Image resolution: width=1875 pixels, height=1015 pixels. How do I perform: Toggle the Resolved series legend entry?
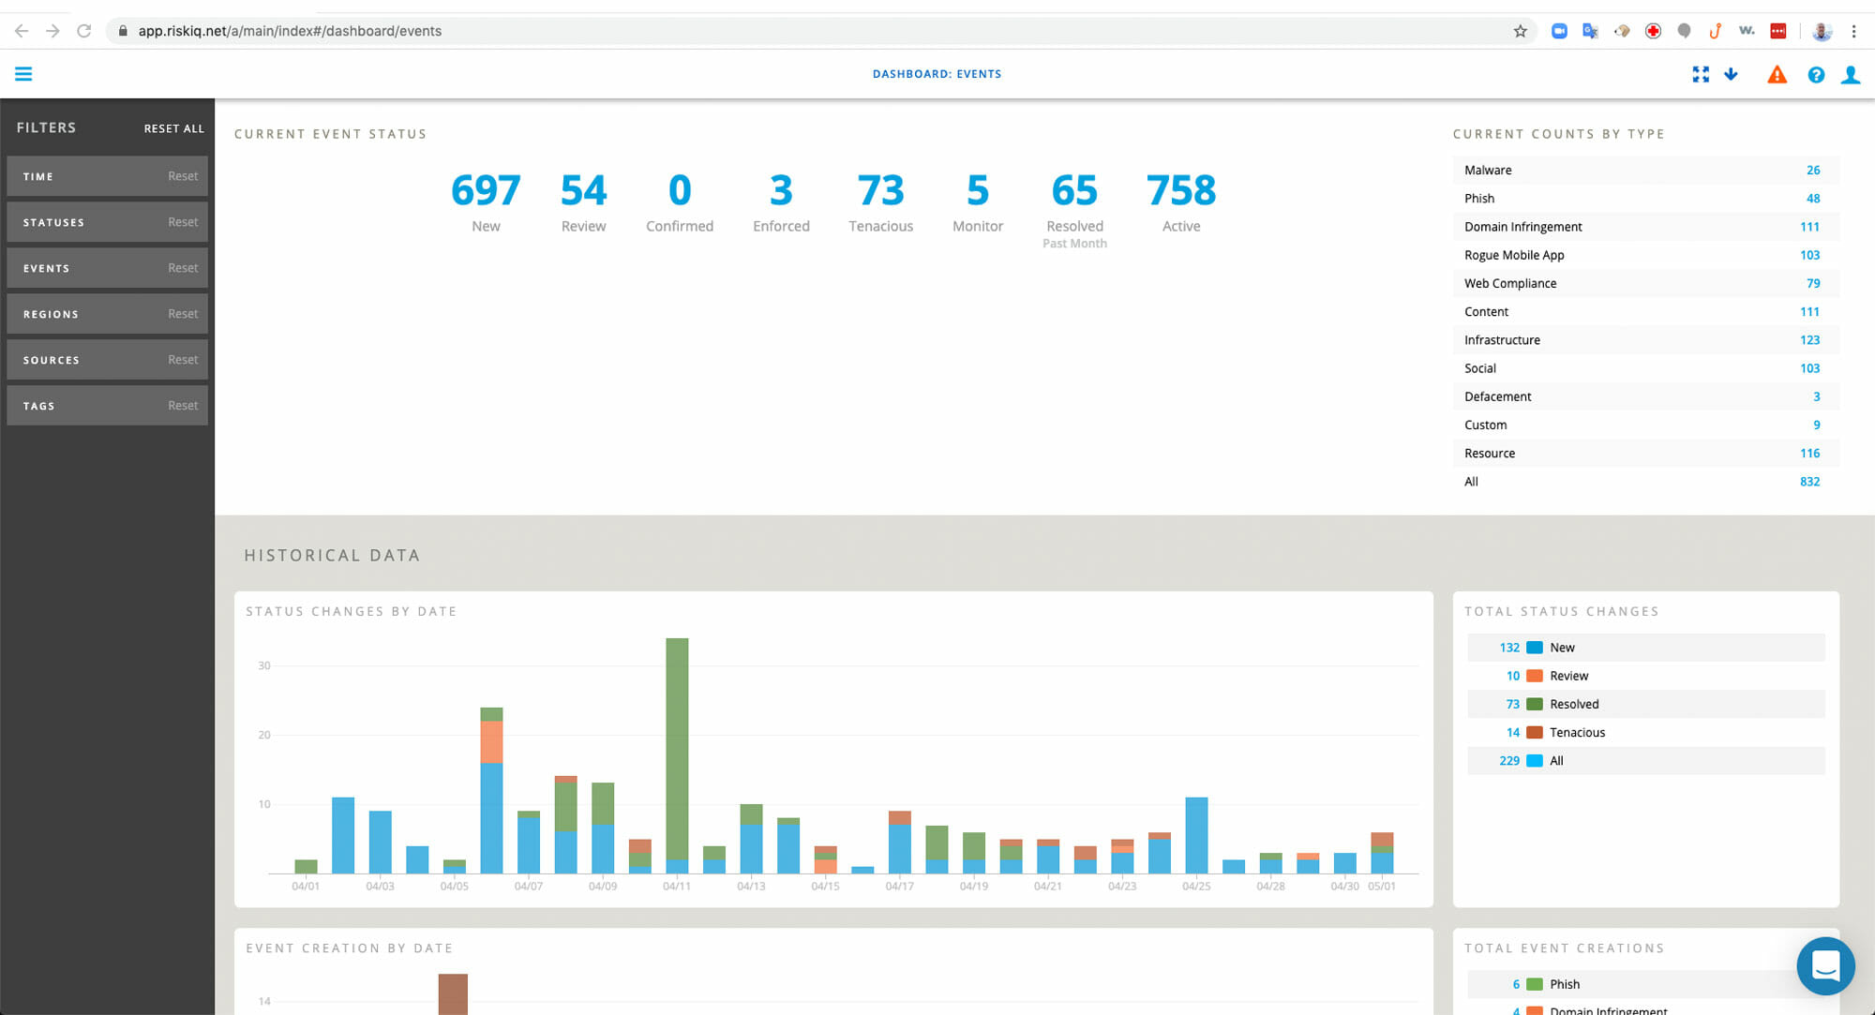tap(1645, 704)
